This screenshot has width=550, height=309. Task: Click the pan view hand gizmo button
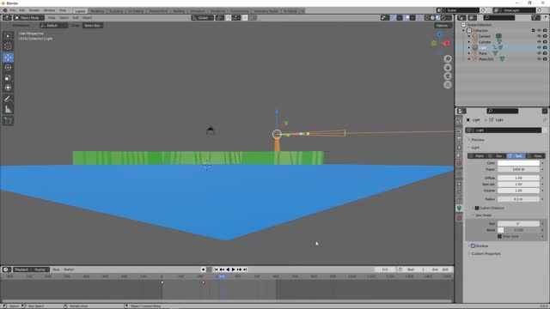[x=448, y=68]
